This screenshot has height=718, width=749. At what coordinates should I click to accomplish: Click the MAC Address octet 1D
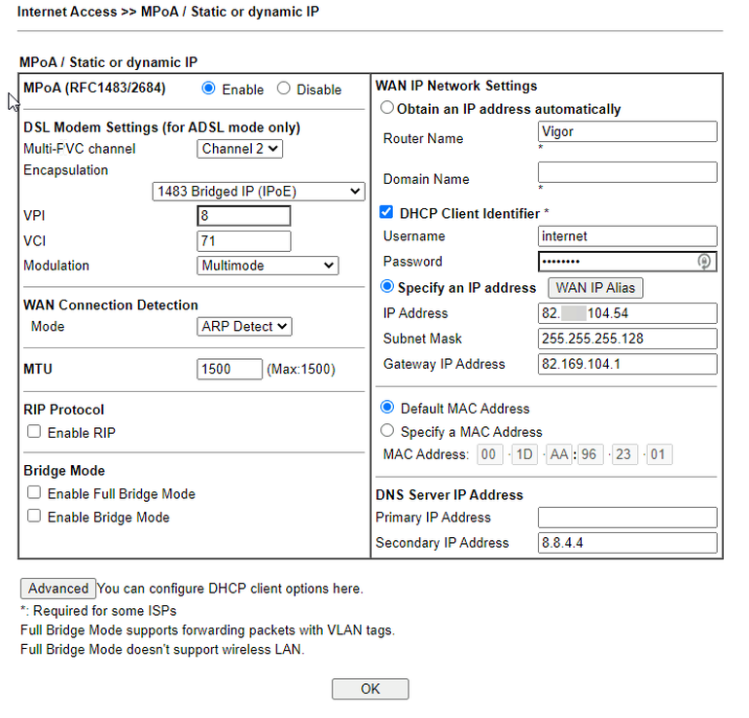[524, 454]
